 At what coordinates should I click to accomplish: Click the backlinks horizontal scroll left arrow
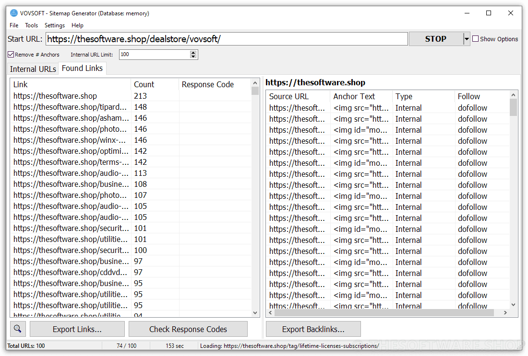(x=270, y=312)
